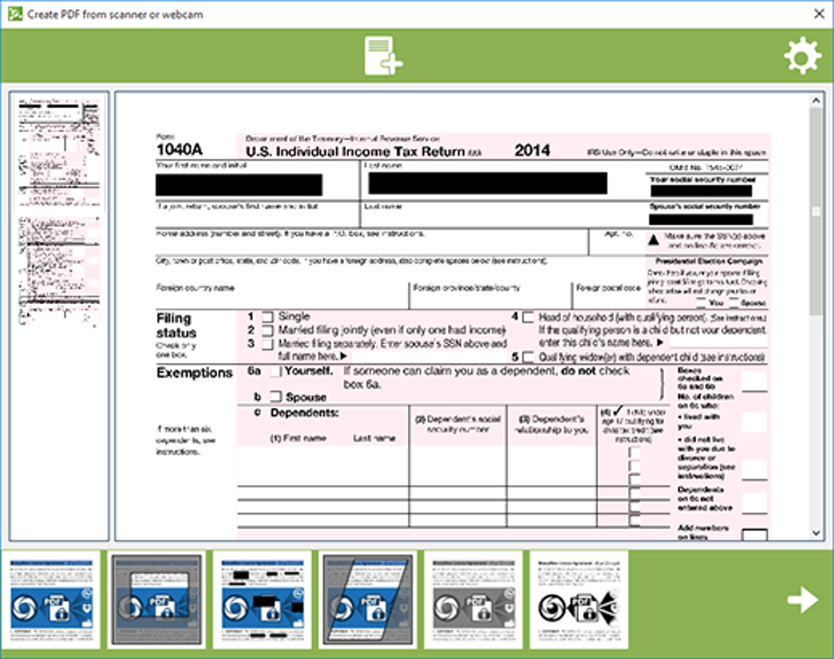Screen dimensions: 834x659
Task: Check the Married filing jointly box
Action: (267, 330)
